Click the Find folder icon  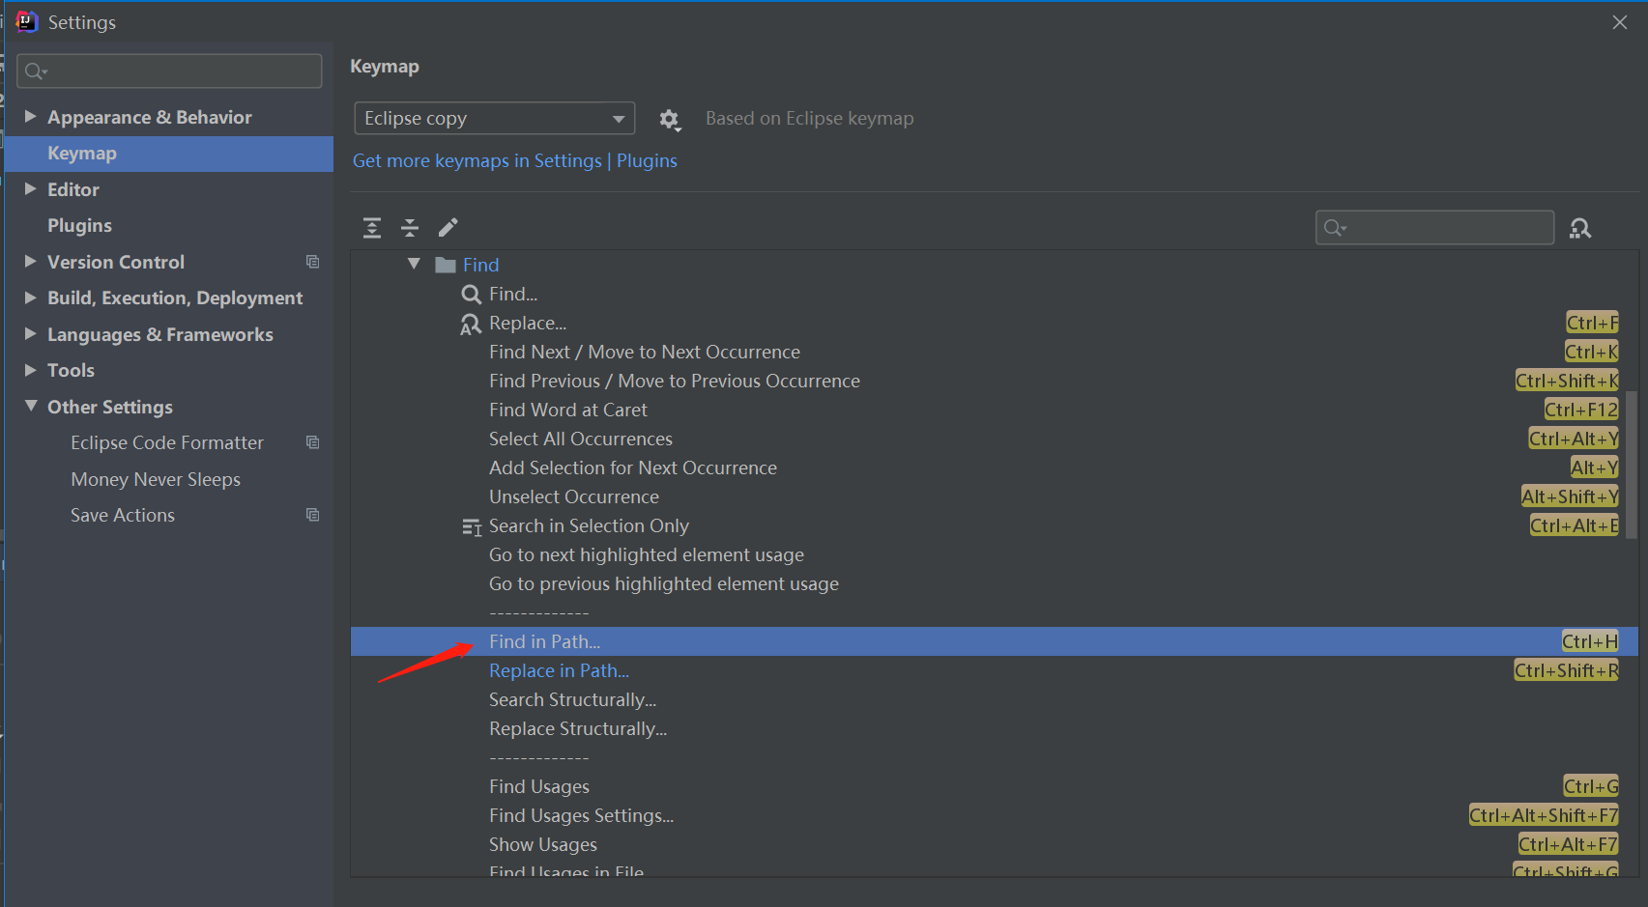pyautogui.click(x=446, y=265)
